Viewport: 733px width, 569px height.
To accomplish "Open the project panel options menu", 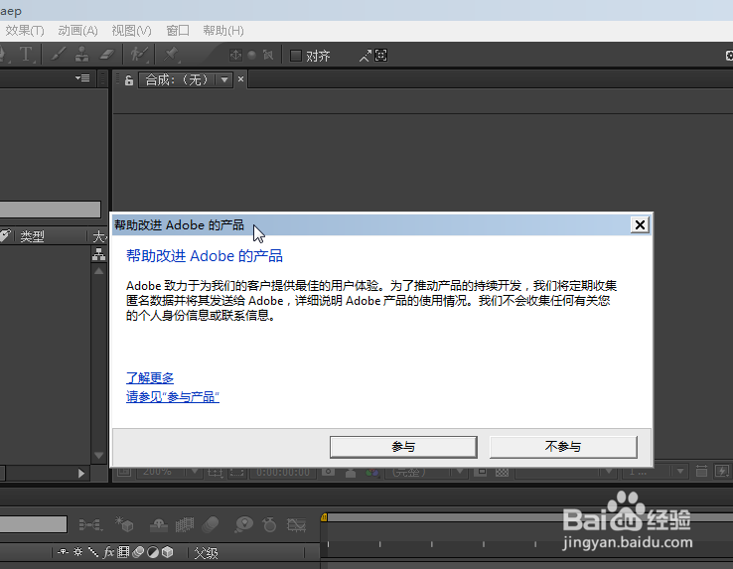I will click(x=82, y=78).
